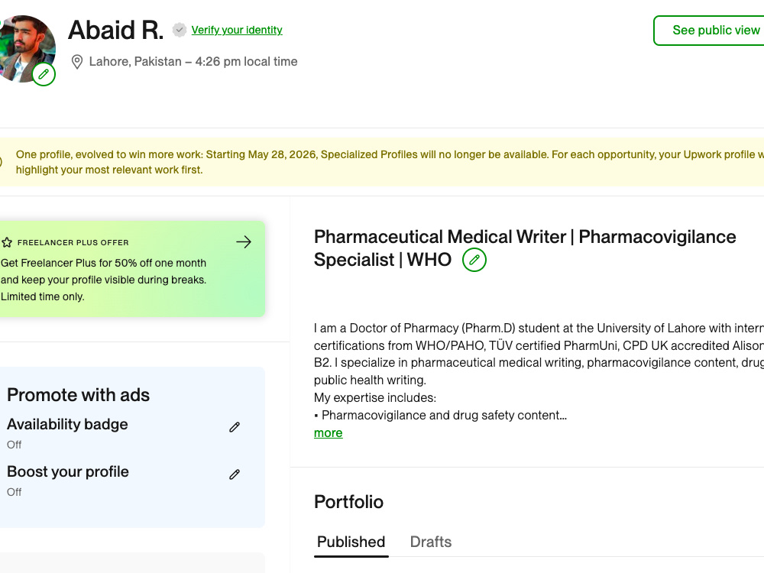Edit Availability badge setting
The width and height of the screenshot is (764, 573).
(x=235, y=427)
